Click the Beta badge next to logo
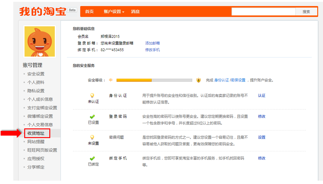Viewport: 323px width, 184px height. pyautogui.click(x=72, y=10)
